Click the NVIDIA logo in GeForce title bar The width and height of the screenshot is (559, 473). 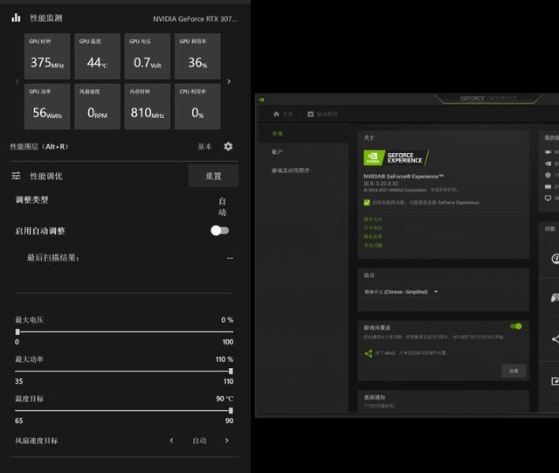point(262,100)
